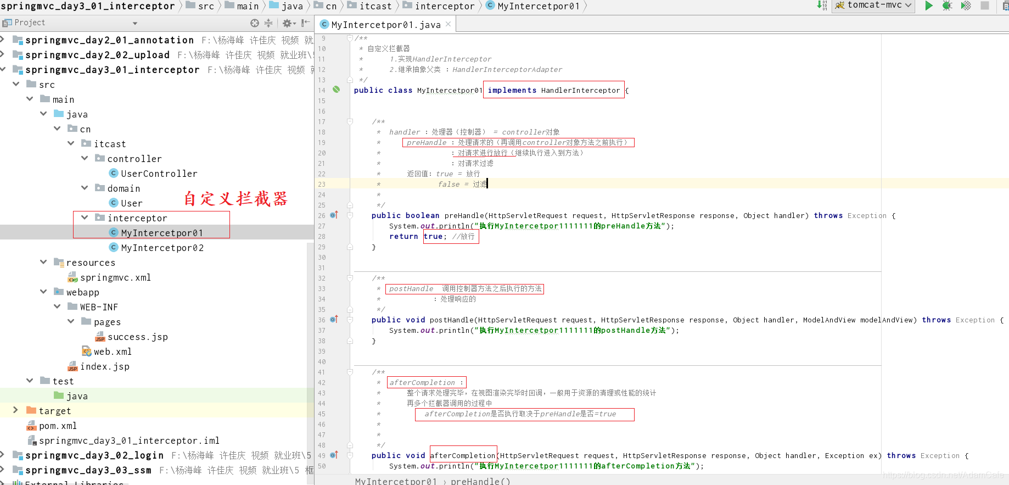Run with coverage icon
Image resolution: width=1009 pixels, height=485 pixels.
(966, 5)
